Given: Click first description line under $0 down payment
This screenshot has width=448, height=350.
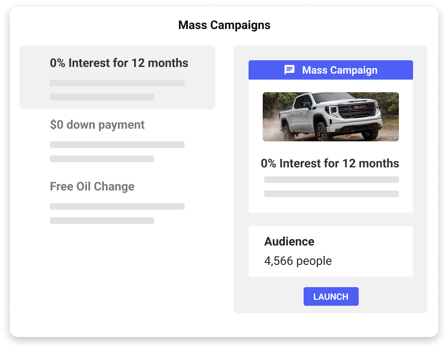Looking at the screenshot, I should tap(117, 145).
